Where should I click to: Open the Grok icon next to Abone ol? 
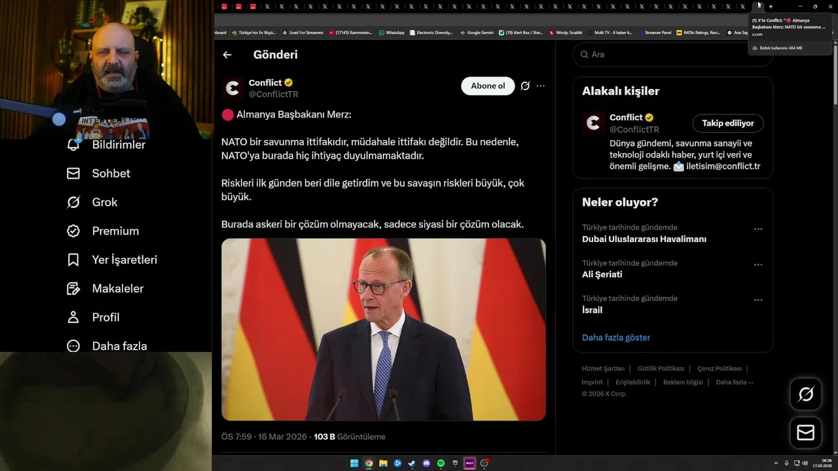click(x=525, y=86)
